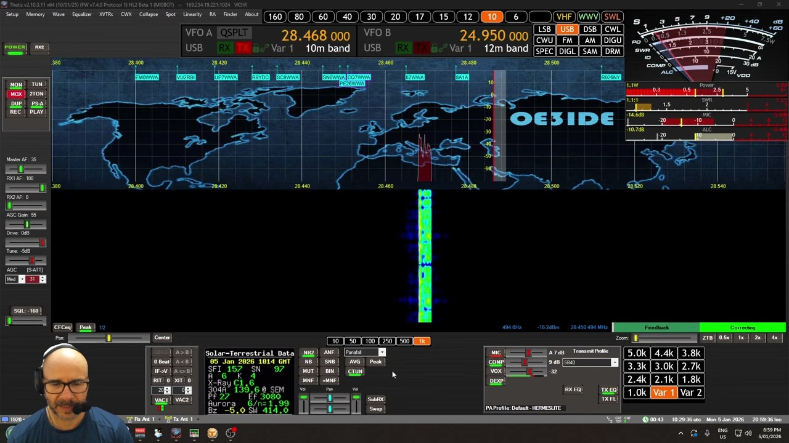Click the green clock status icon
Image resolution: width=789 pixels, height=443 pixels.
pyautogui.click(x=645, y=420)
